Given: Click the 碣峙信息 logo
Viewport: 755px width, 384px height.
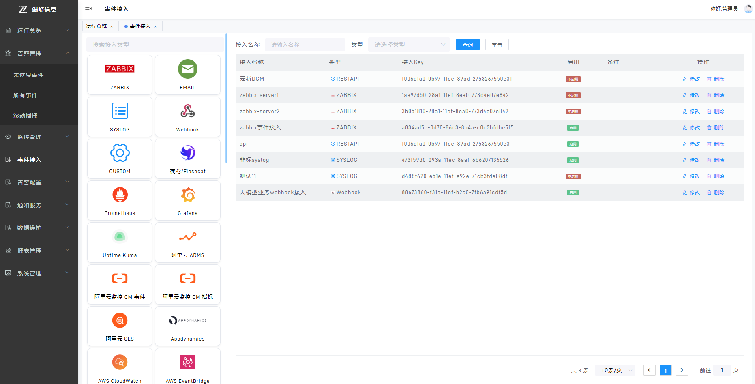Looking at the screenshot, I should [38, 9].
